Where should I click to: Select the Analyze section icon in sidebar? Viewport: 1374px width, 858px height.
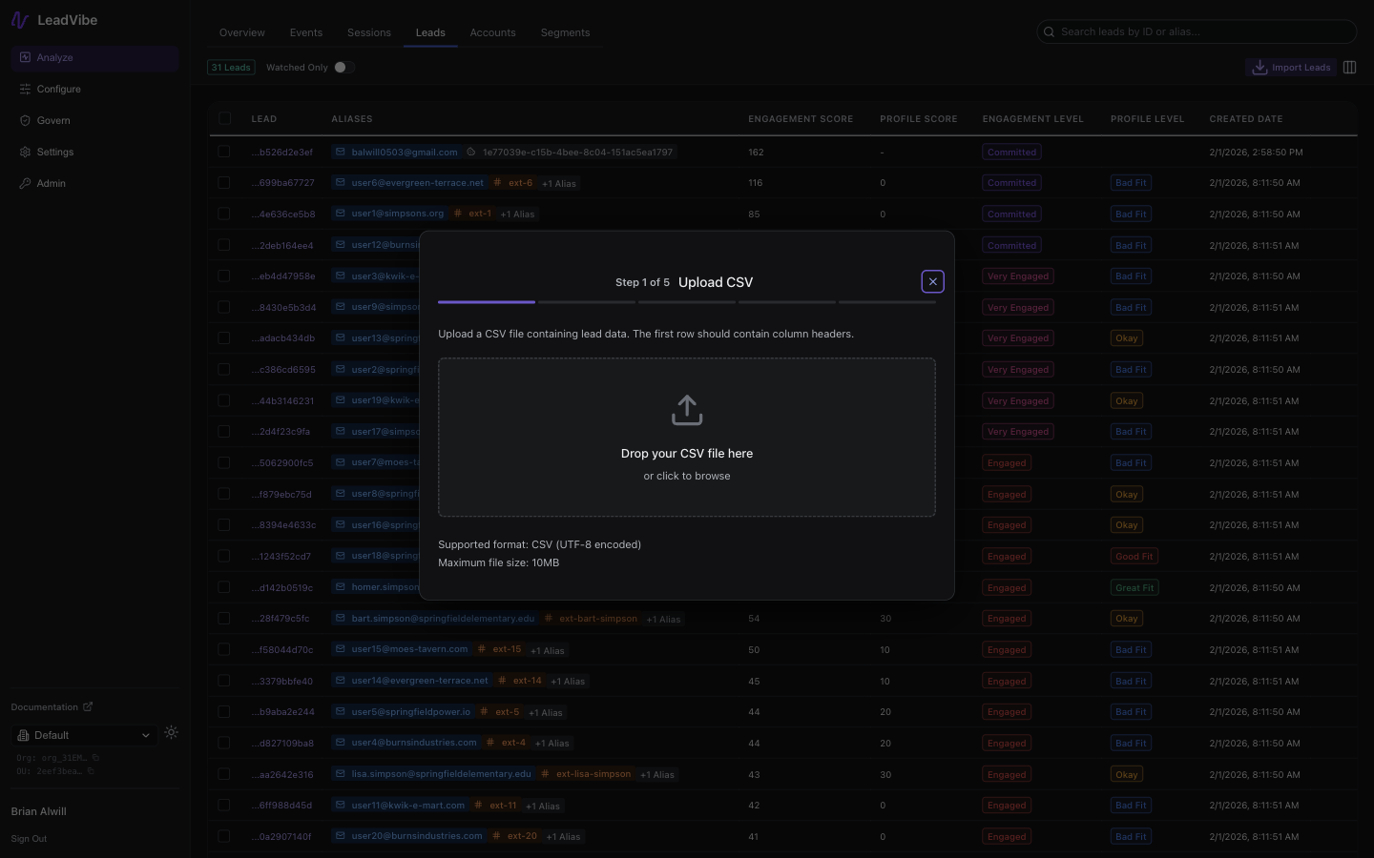click(x=24, y=58)
